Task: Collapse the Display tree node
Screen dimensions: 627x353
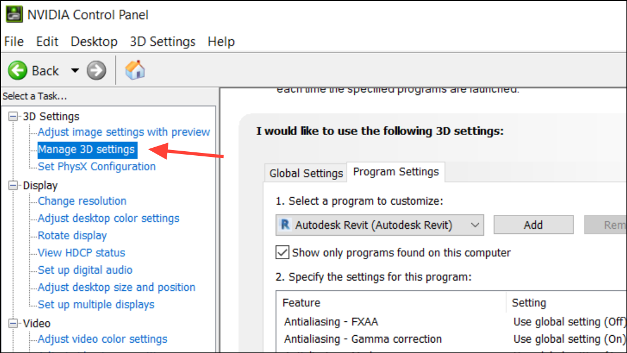Action: click(13, 186)
